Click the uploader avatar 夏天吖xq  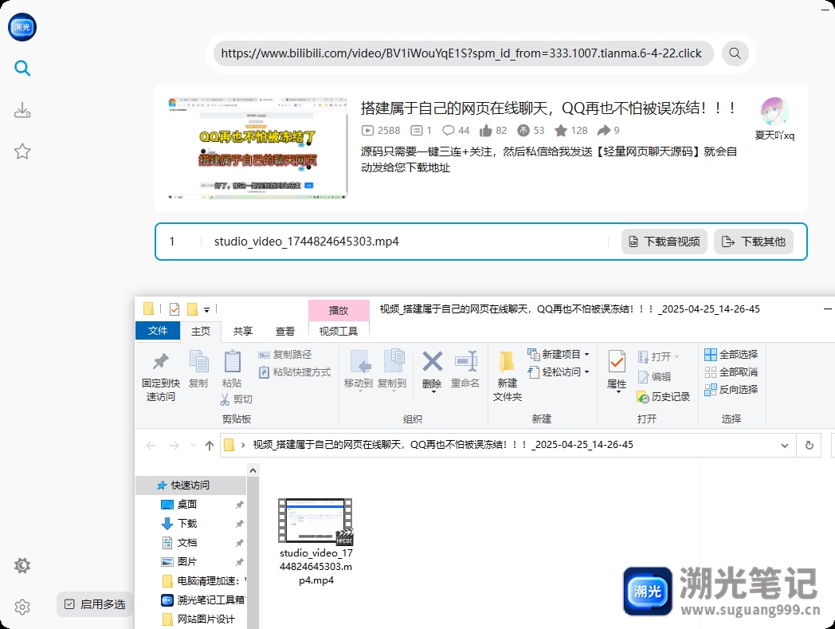point(774,111)
